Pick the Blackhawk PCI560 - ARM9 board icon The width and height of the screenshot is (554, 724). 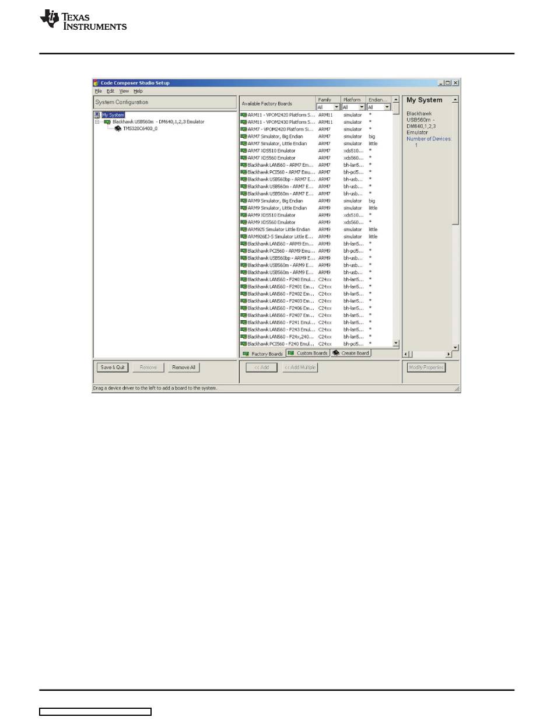pyautogui.click(x=244, y=251)
